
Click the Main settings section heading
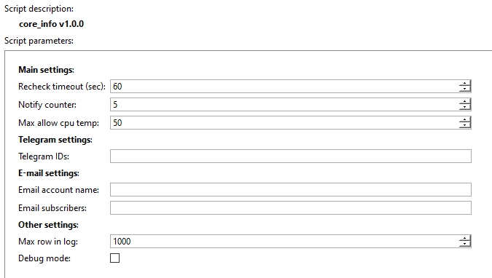(x=46, y=70)
